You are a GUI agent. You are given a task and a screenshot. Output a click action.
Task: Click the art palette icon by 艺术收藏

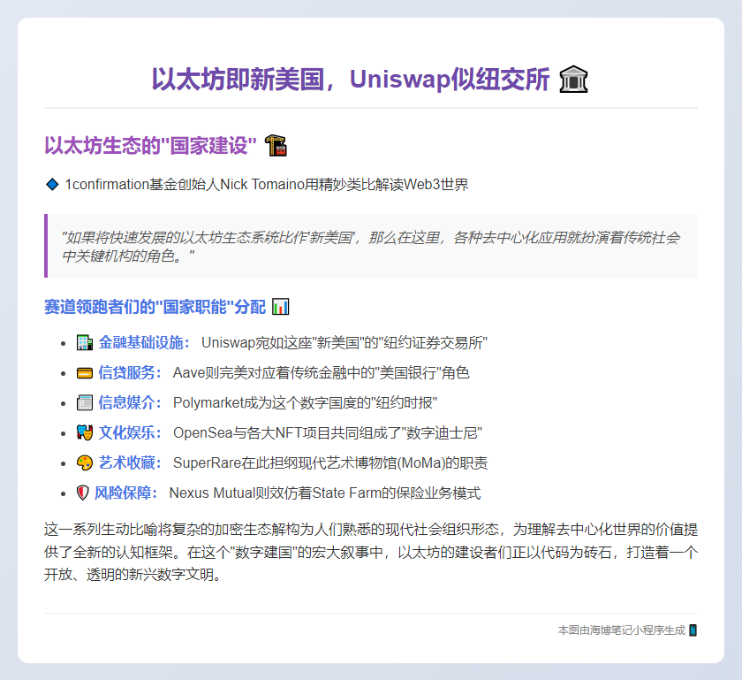coord(85,463)
